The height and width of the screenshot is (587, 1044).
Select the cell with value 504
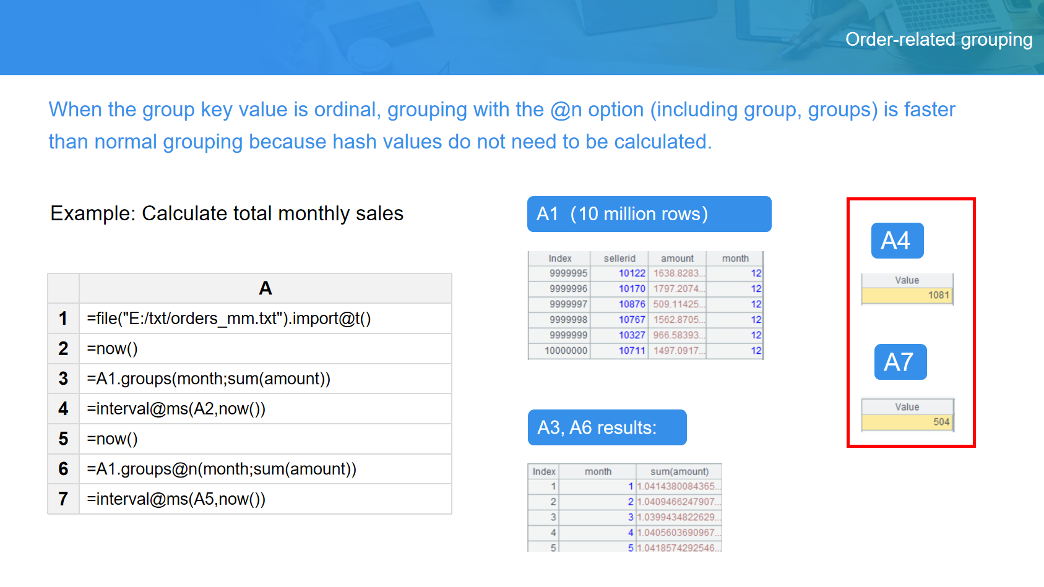pyautogui.click(x=907, y=422)
